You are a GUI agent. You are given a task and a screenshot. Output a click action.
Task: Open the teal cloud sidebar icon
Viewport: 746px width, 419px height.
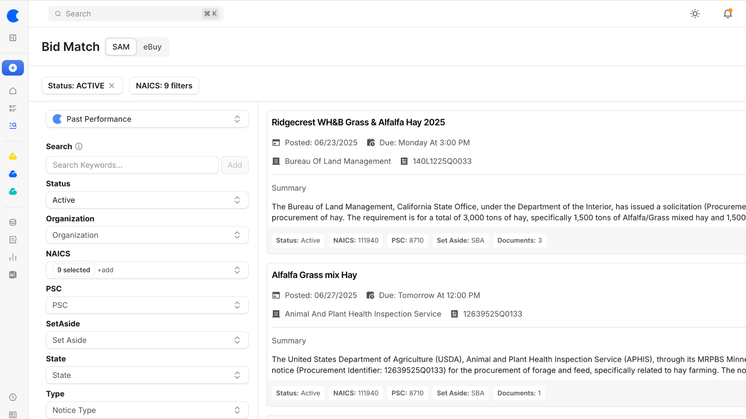[13, 191]
